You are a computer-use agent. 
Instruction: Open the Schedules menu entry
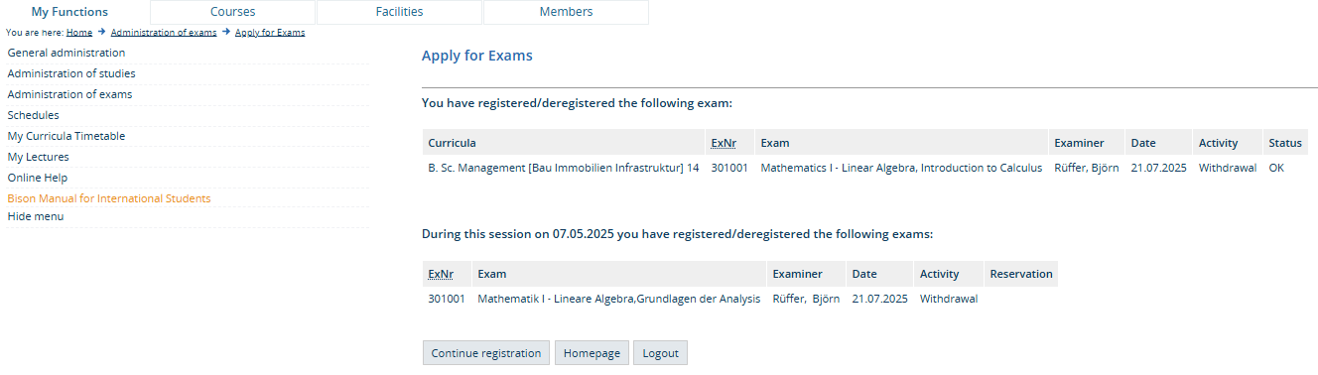point(33,115)
